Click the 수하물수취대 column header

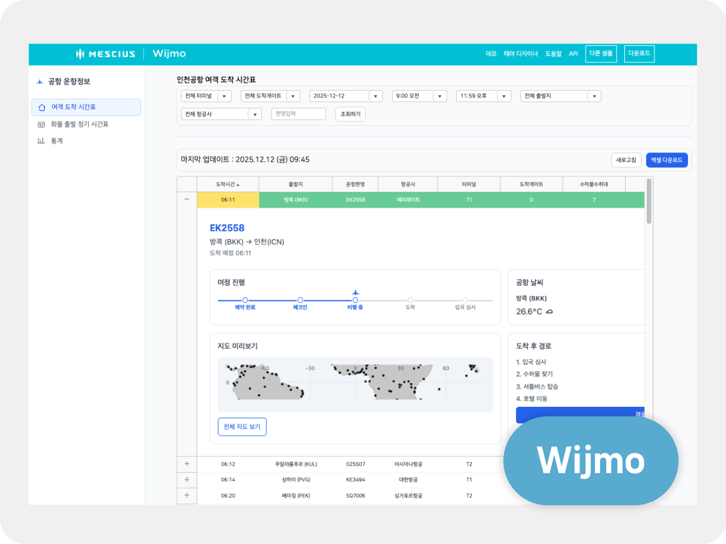click(x=594, y=184)
